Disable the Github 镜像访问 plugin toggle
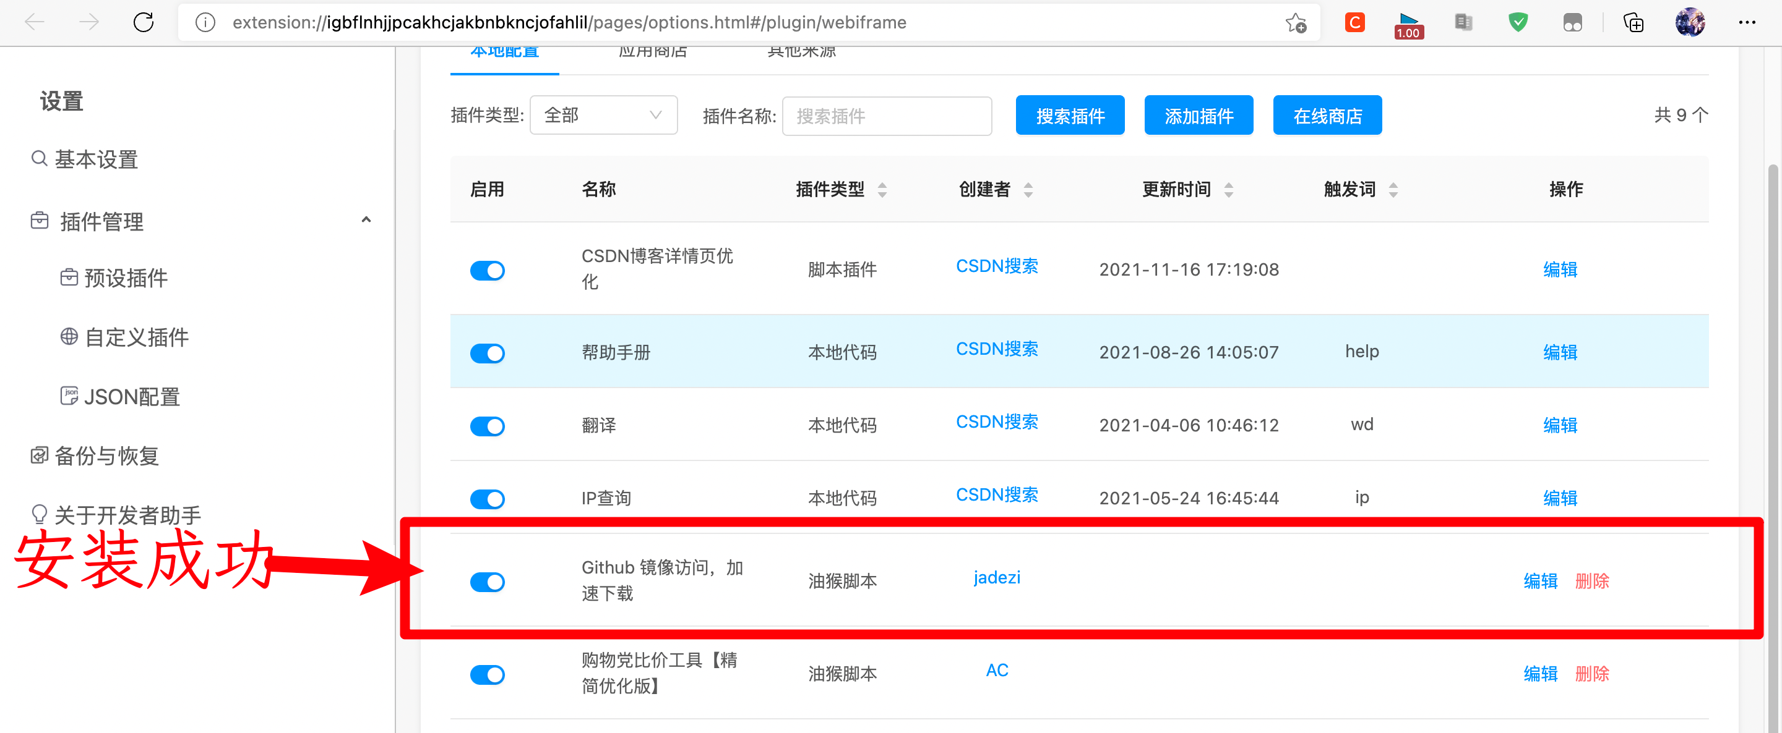 487,582
